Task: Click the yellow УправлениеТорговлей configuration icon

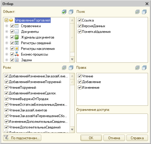Action: pos(11,20)
